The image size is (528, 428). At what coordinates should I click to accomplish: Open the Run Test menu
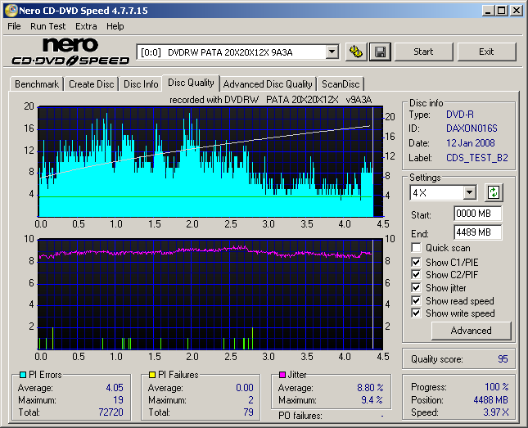(x=47, y=26)
